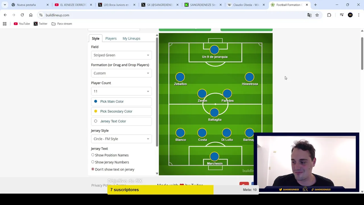
Task: Open the Field 'Striped Green' dropdown
Action: click(x=121, y=55)
